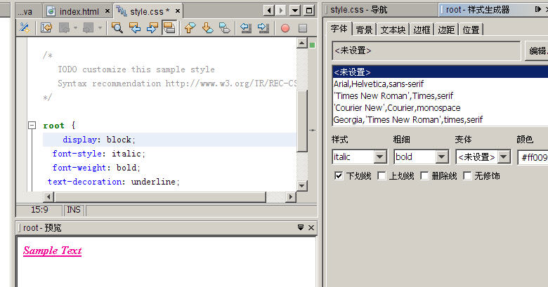
Task: Switch to the 位置 tab
Action: coord(471,29)
